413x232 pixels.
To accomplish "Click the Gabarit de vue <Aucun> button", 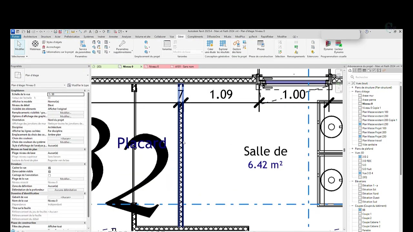I will click(66, 197).
